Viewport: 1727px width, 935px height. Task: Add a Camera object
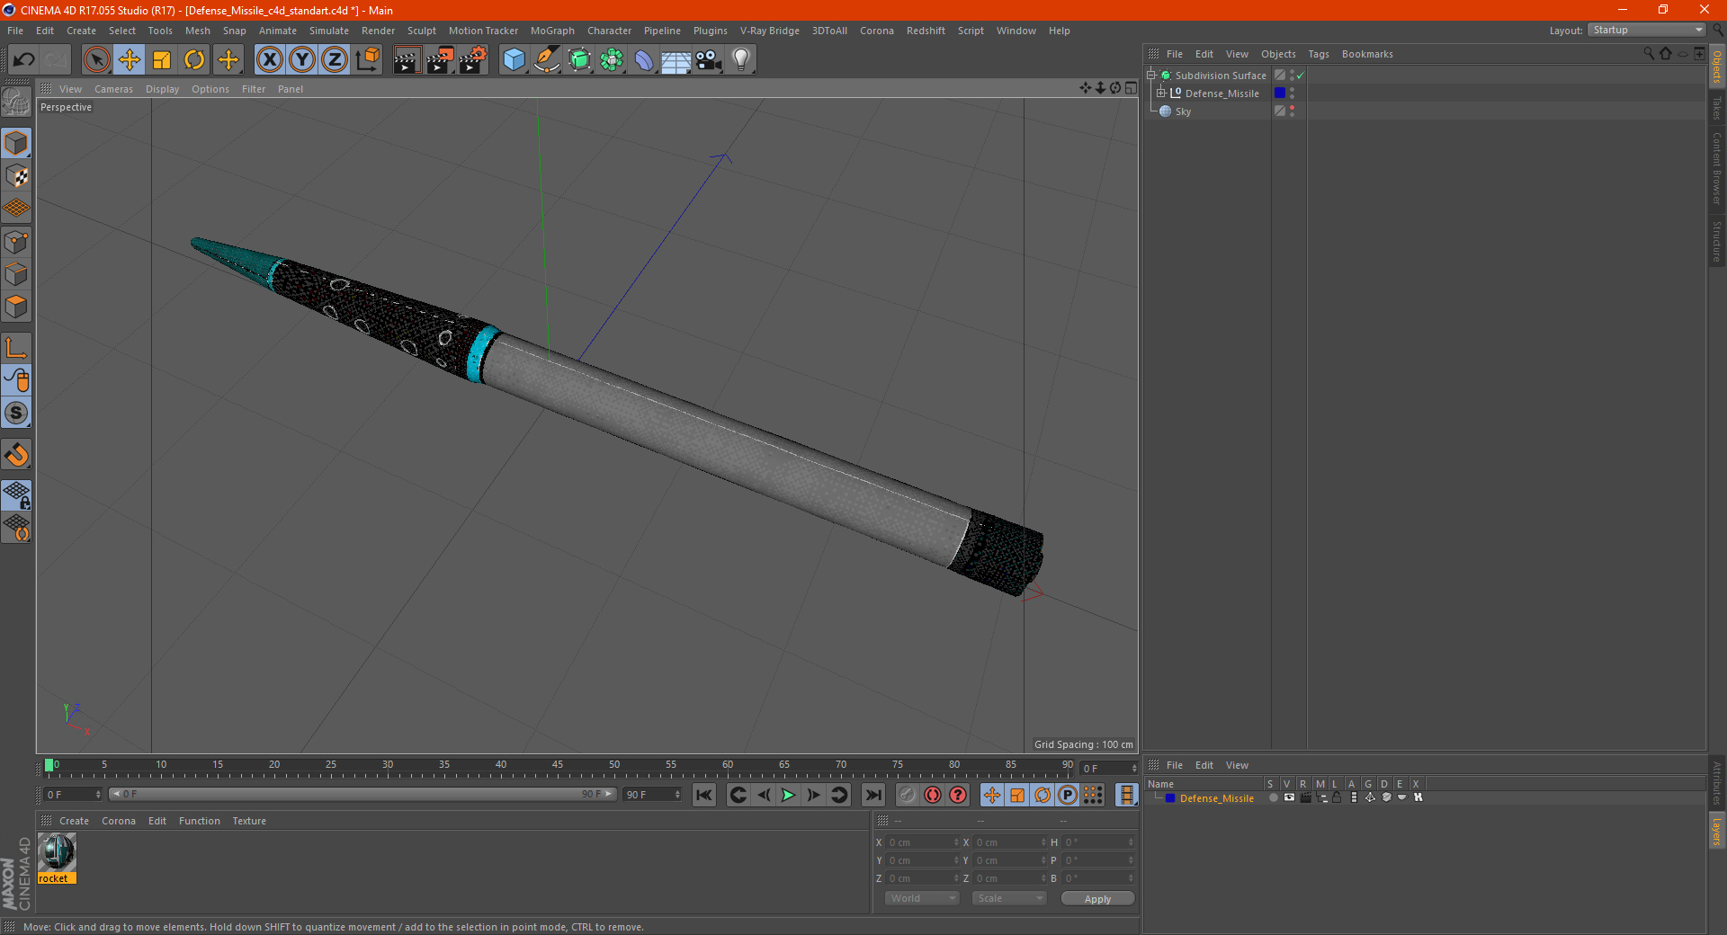[x=709, y=60]
